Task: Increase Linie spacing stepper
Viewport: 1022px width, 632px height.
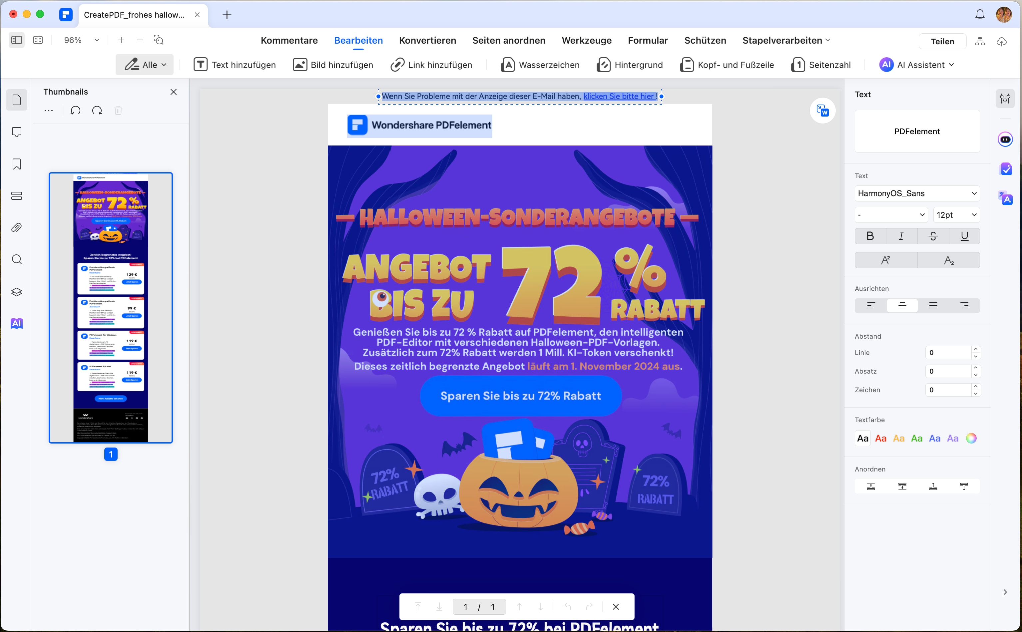Action: (x=976, y=349)
